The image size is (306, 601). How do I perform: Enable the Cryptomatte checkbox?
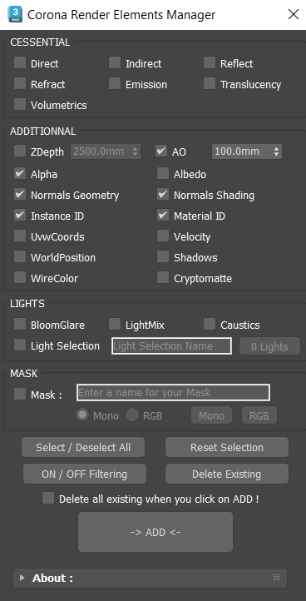tap(163, 277)
